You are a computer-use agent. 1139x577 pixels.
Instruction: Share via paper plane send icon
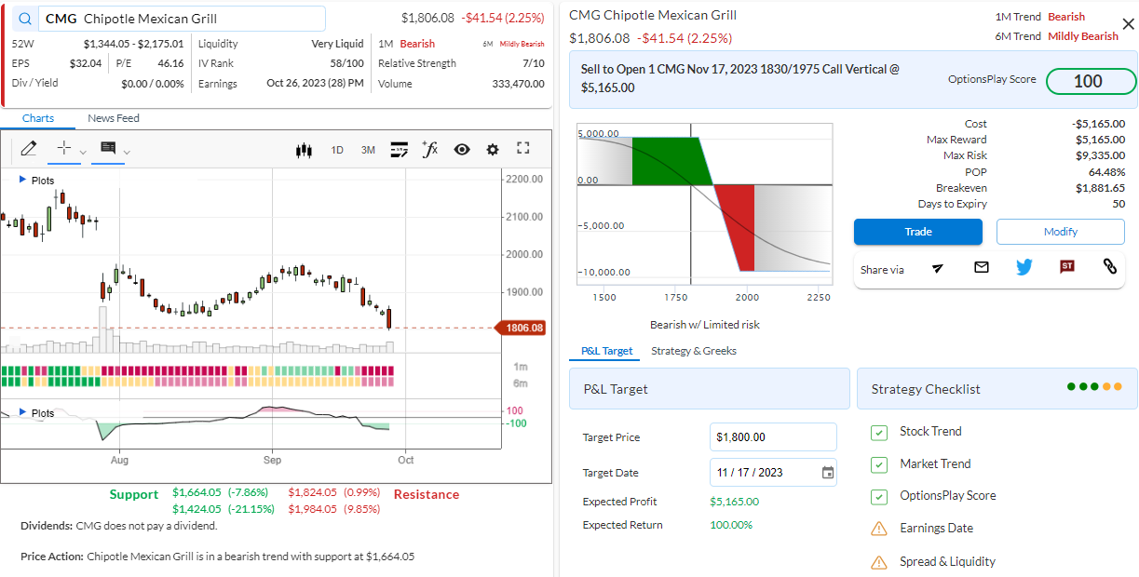tap(938, 268)
